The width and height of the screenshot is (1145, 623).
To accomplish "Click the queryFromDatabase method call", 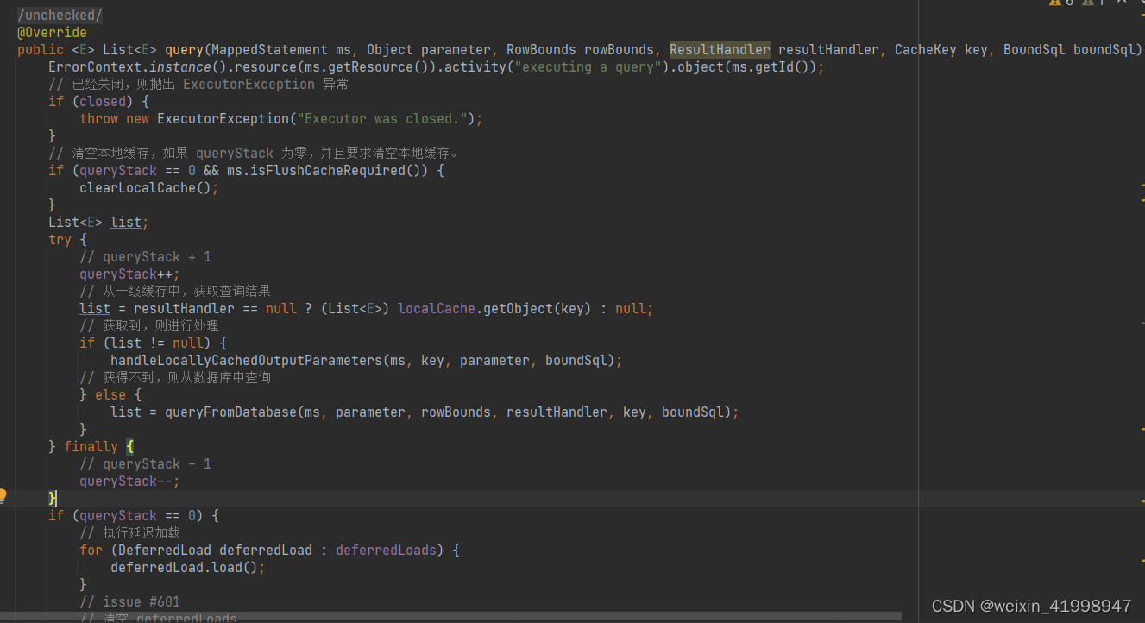I will [230, 412].
